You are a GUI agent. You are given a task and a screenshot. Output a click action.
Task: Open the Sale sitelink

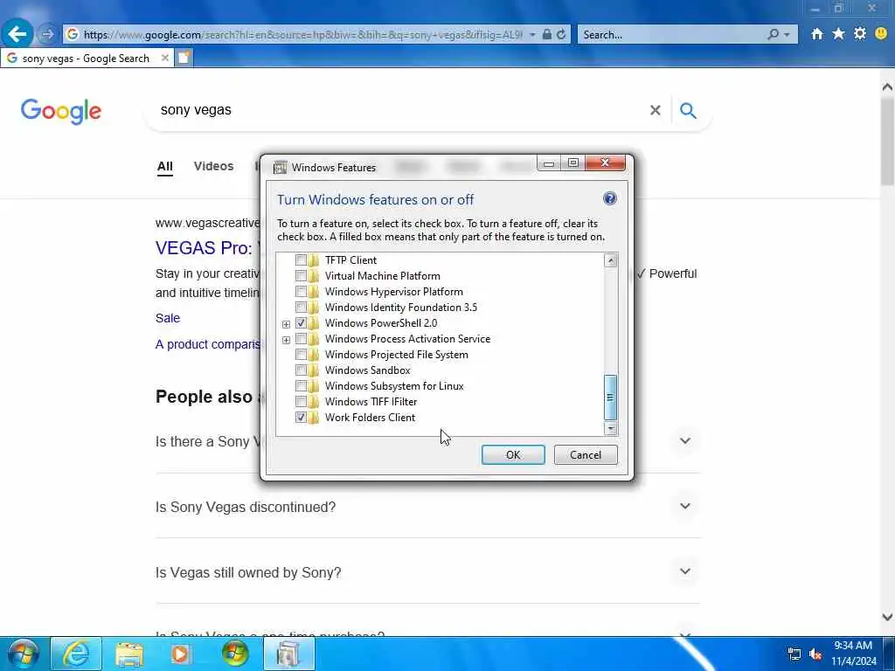(x=167, y=318)
